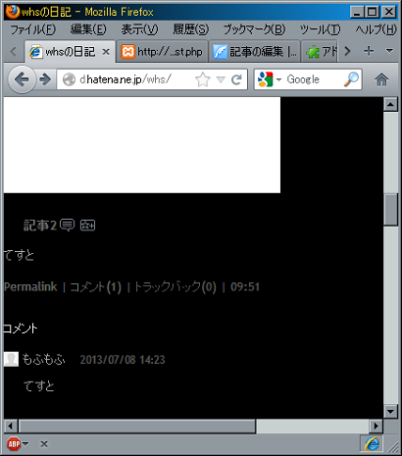Expand the Adblock Plus dropdown arrow
Screen dimensions: 402x456
25,443
